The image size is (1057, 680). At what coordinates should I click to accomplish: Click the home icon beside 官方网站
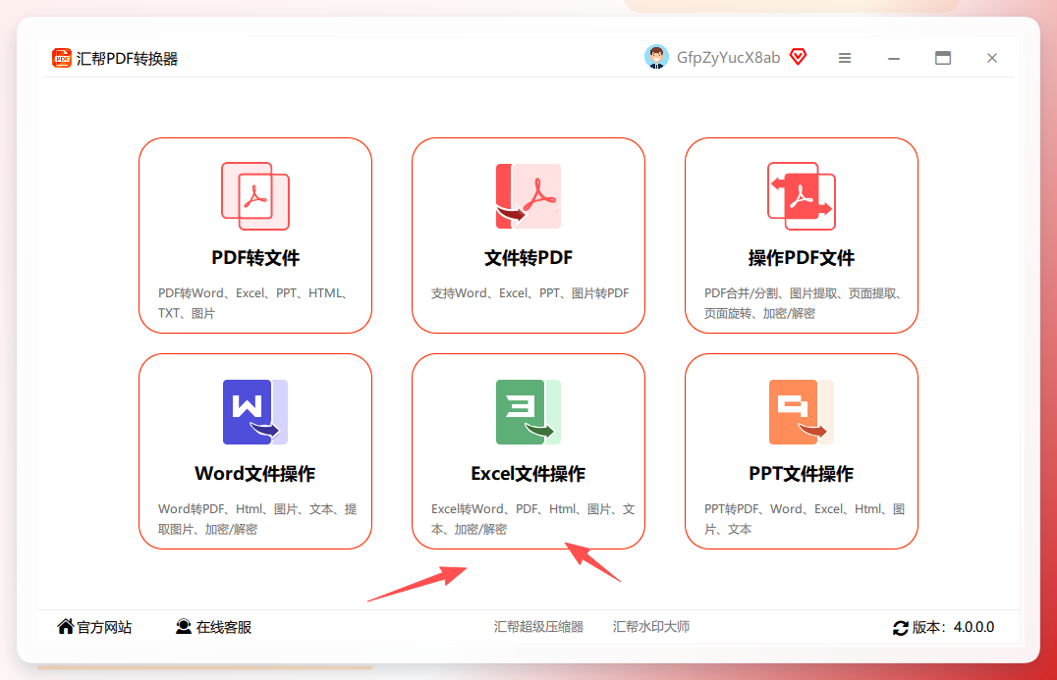click(66, 627)
